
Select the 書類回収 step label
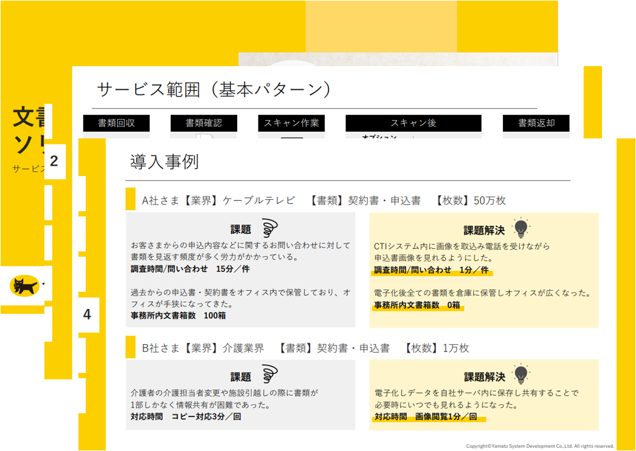116,123
